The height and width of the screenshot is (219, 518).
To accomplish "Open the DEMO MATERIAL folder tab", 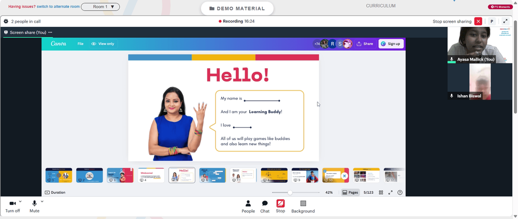I will pyautogui.click(x=237, y=9).
